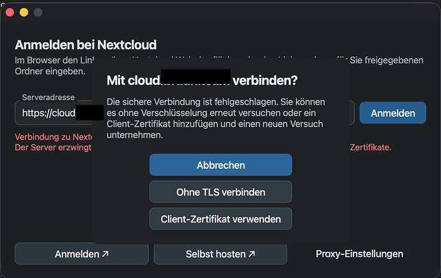Focus the Serveradresse input field

54,112
